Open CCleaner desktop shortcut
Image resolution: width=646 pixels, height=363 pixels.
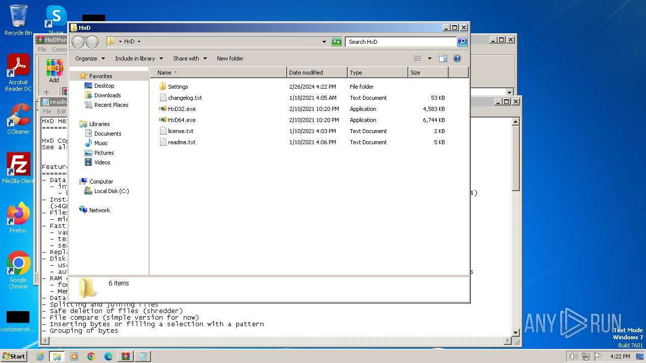18,119
